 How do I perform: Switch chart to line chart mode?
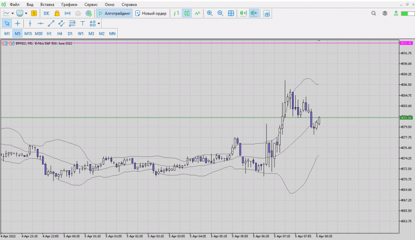click(198, 13)
